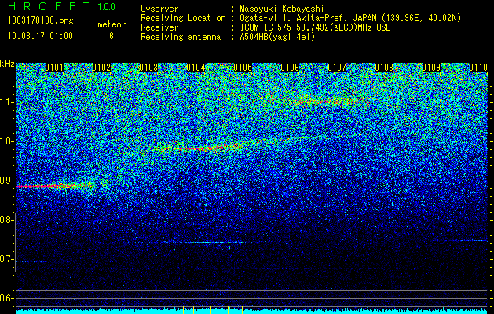
Task: Click the 0.8 frequency axis label
Action: 5,220
